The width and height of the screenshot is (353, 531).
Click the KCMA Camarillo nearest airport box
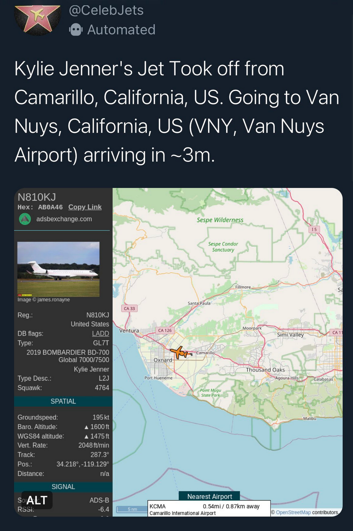[x=209, y=509]
